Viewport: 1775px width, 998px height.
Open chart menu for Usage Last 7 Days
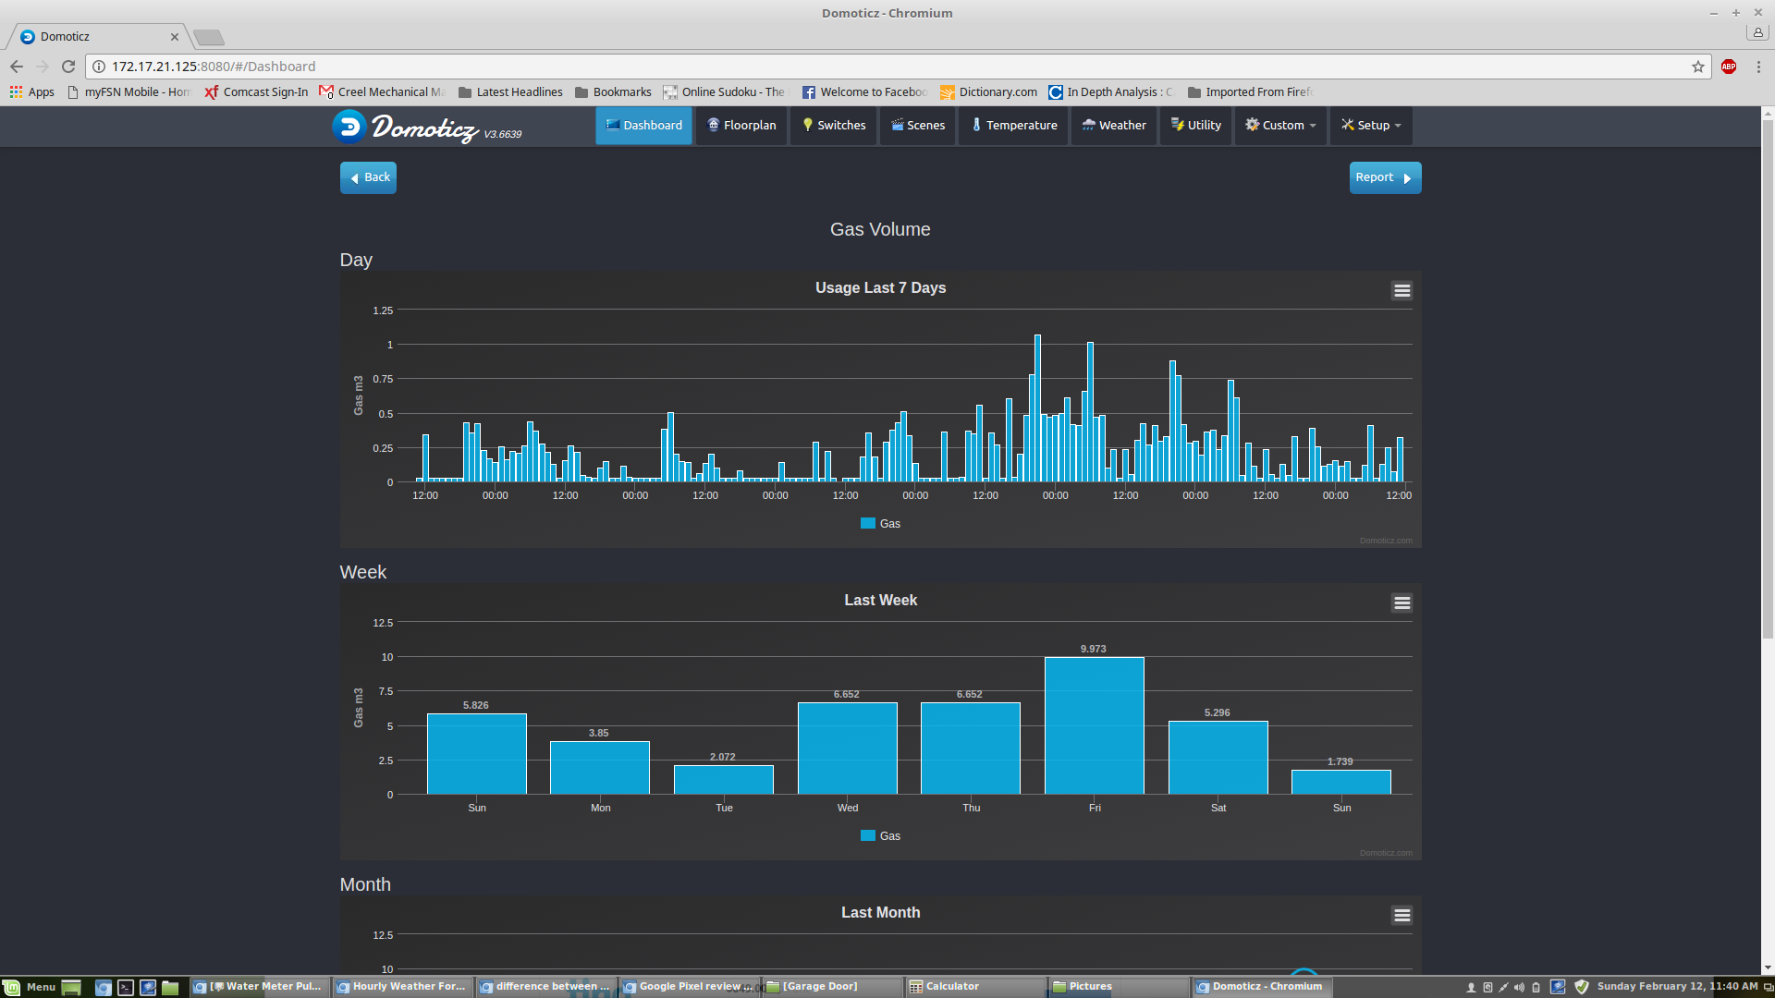(x=1402, y=291)
